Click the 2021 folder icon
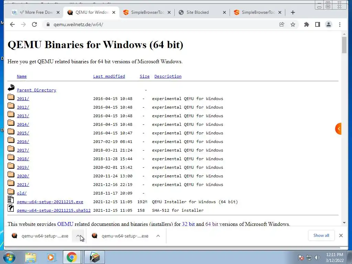 11,183
